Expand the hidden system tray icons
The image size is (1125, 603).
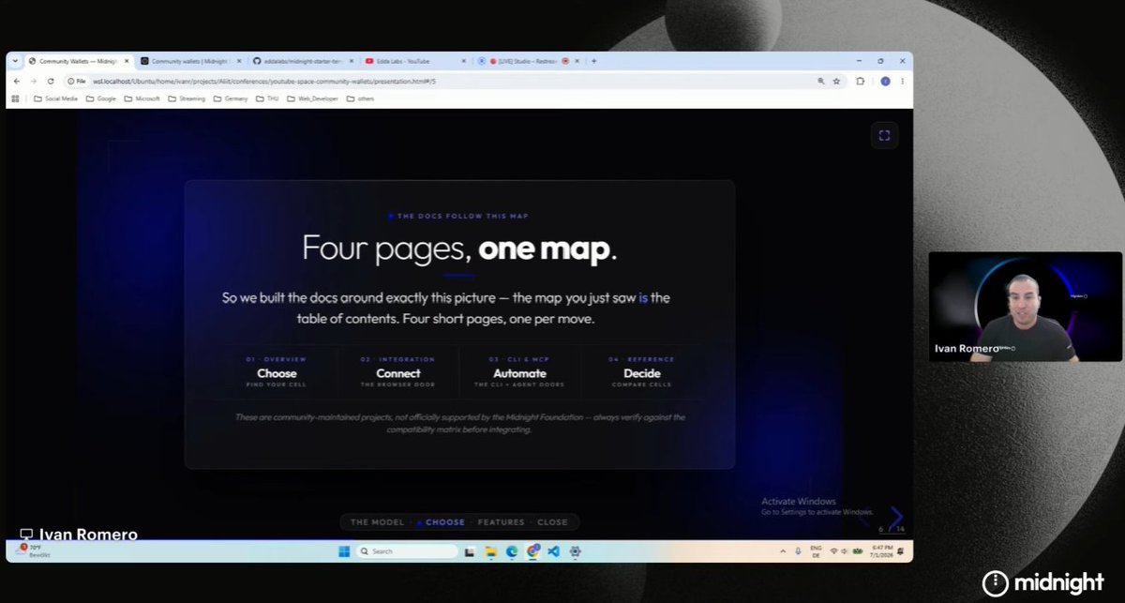tap(783, 551)
